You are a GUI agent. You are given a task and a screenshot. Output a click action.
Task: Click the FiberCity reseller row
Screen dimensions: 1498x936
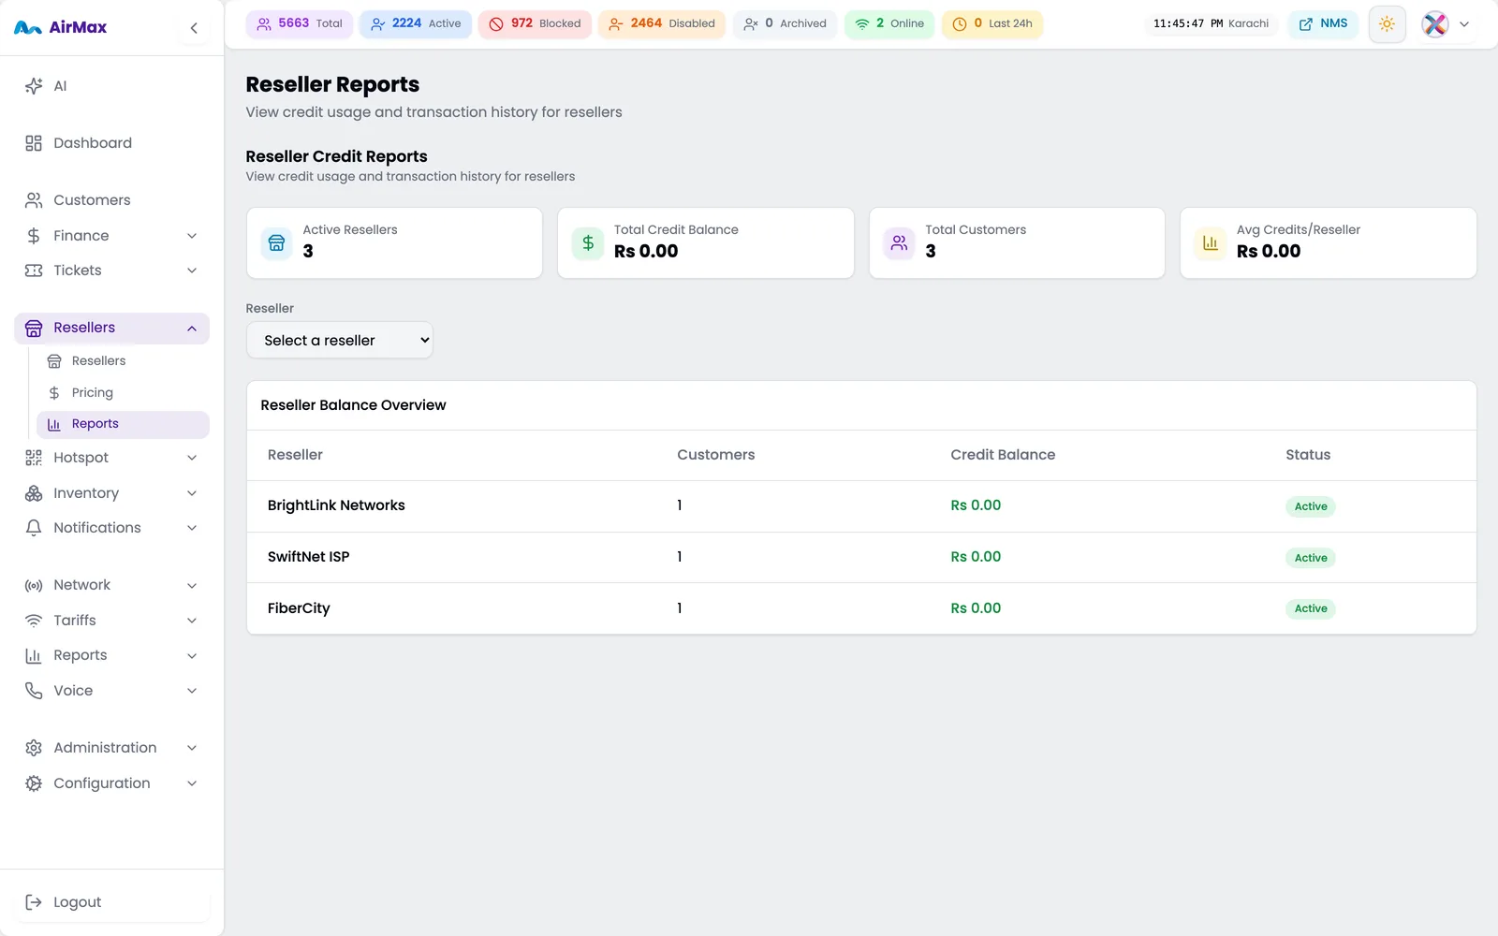[x=861, y=608]
